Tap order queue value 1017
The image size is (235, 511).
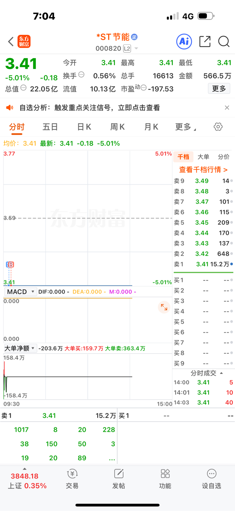pyautogui.click(x=21, y=430)
